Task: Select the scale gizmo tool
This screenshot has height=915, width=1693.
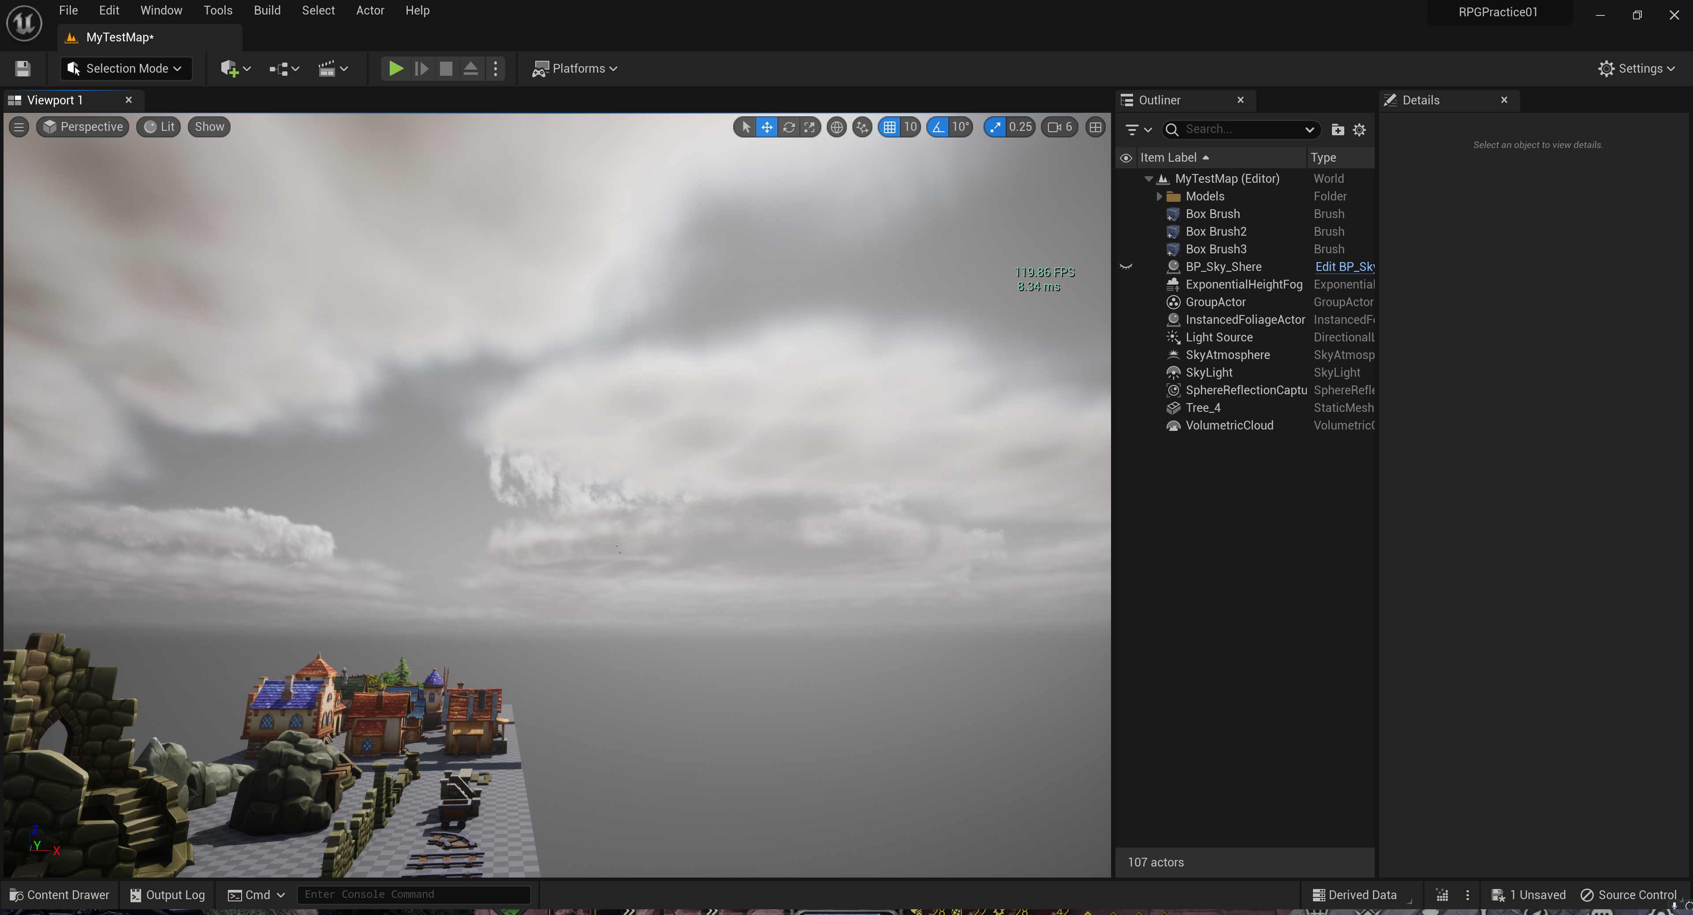Action: pos(810,127)
